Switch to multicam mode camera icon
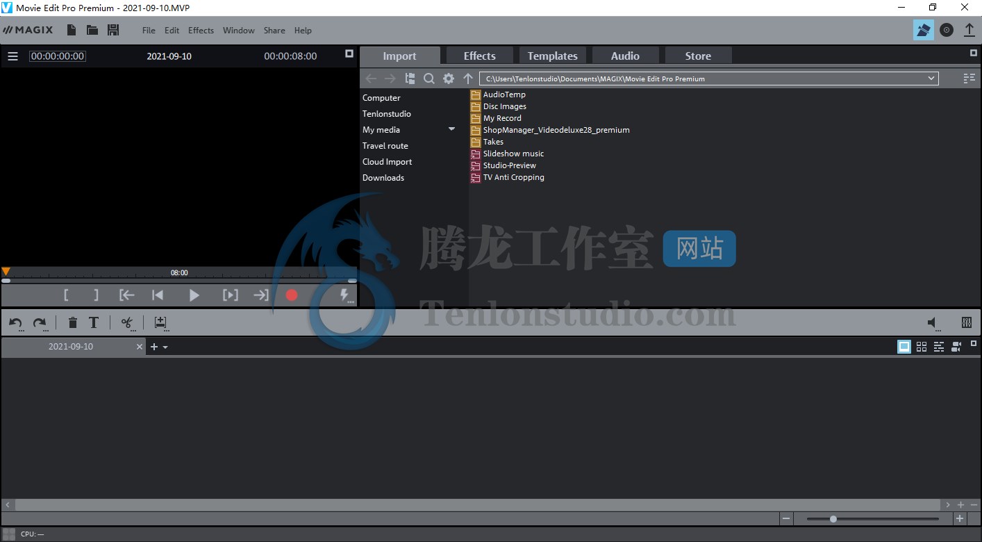The height and width of the screenshot is (542, 982). (x=956, y=347)
